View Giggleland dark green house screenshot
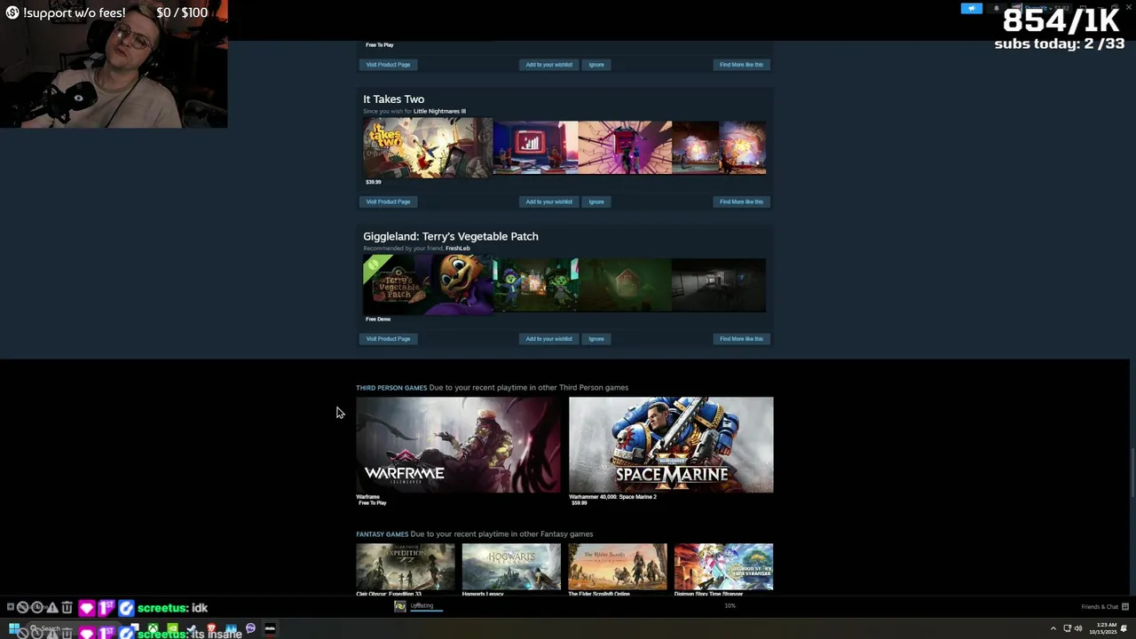The width and height of the screenshot is (1136, 639). (625, 285)
